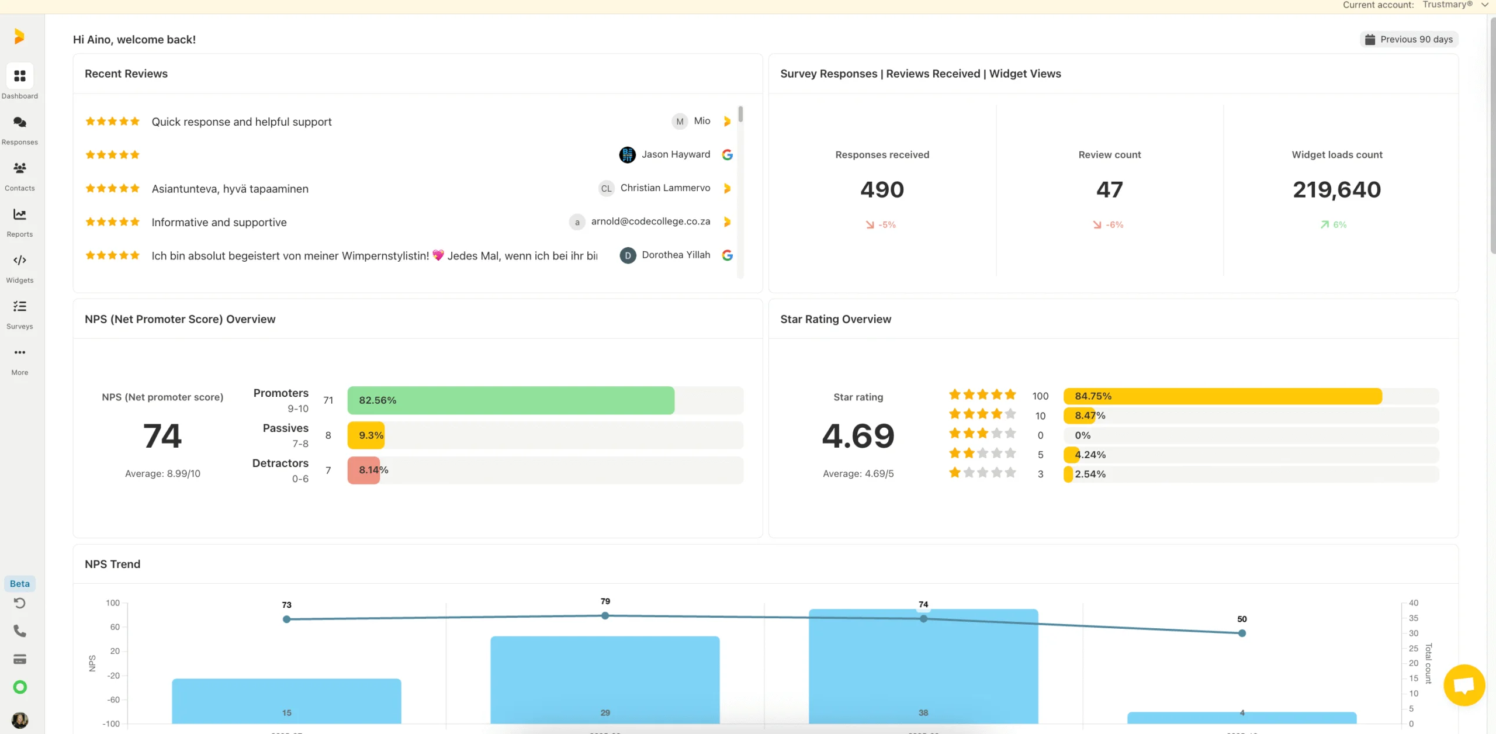
Task: Open the Google icon on Jason Hayward's review
Action: [x=728, y=155]
